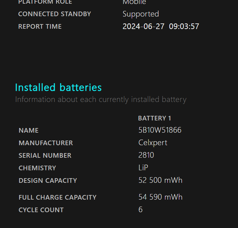Select the serial number value 2810
238x228 pixels.
(146, 155)
